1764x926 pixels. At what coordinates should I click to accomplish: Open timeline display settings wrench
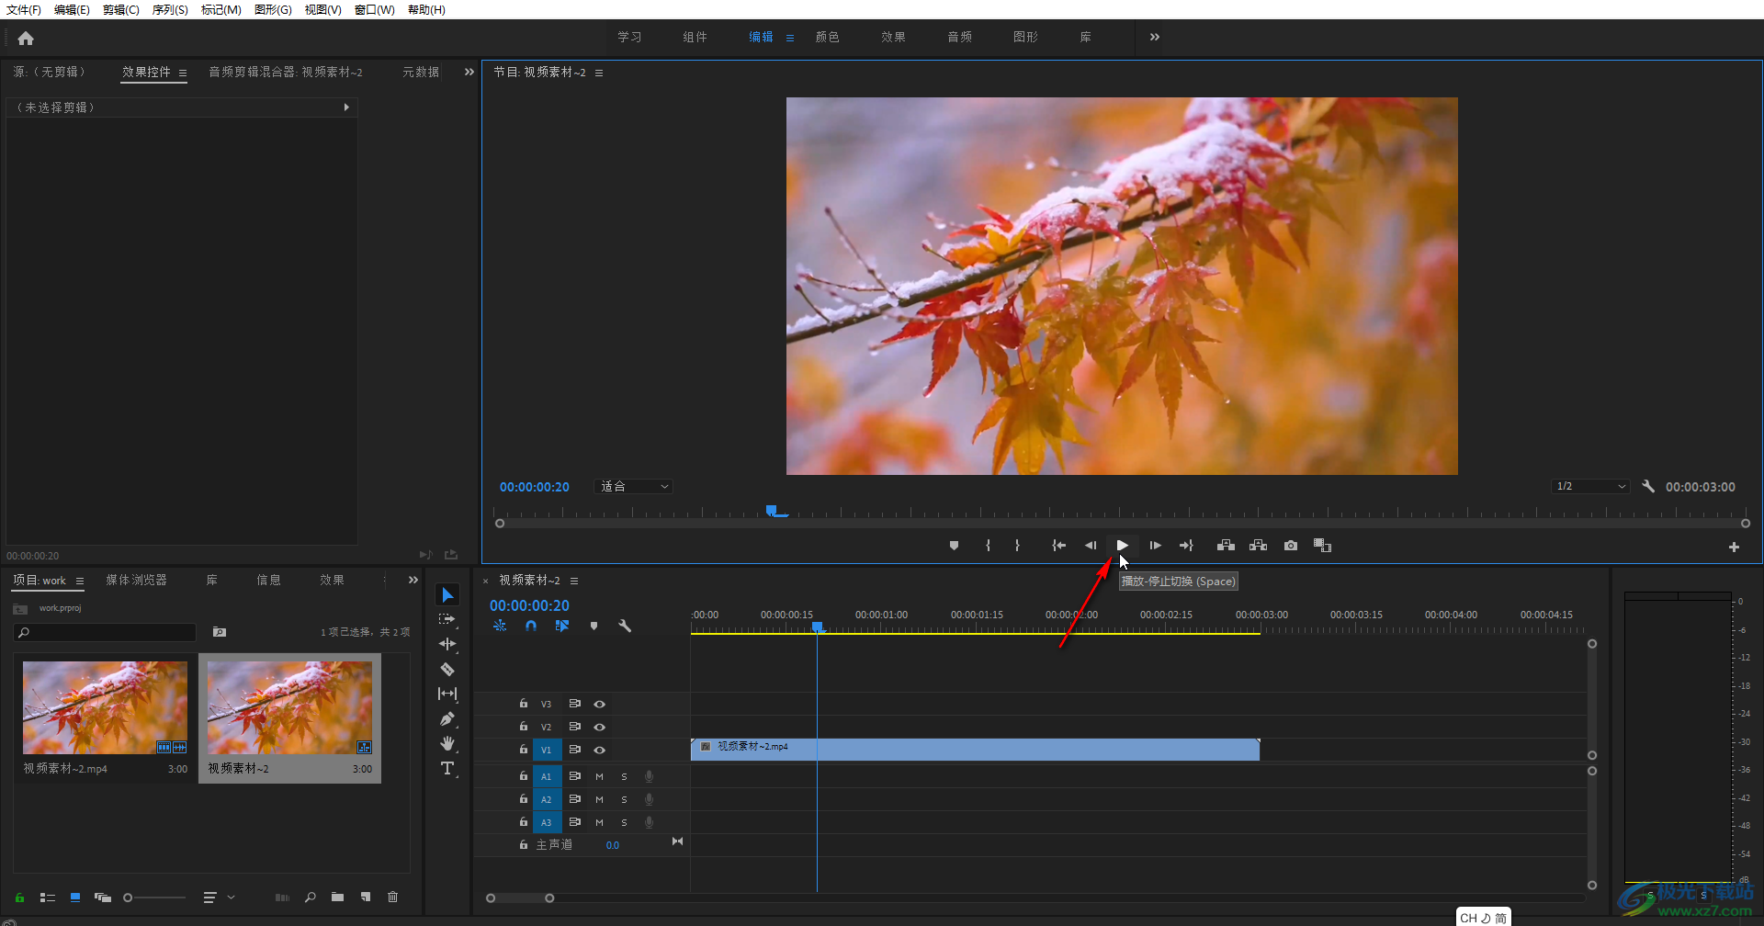pyautogui.click(x=625, y=626)
